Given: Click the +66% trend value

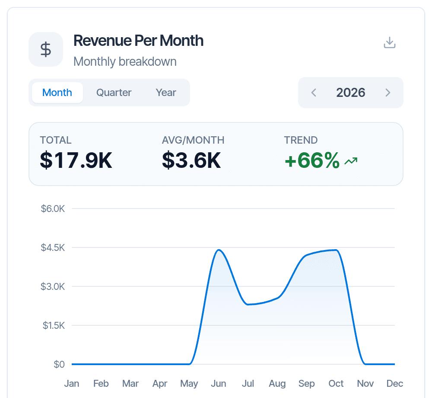Looking at the screenshot, I should (x=312, y=160).
